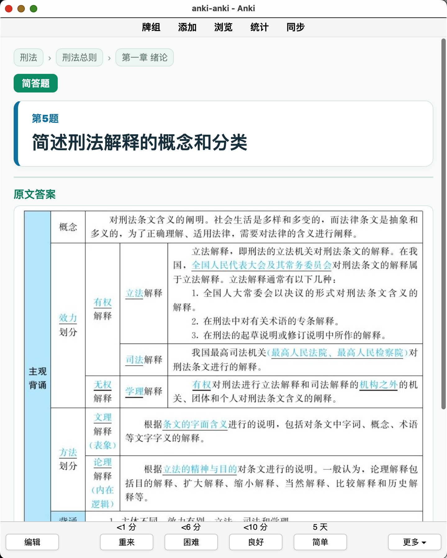Click the 无权解释 cell

[103, 391]
